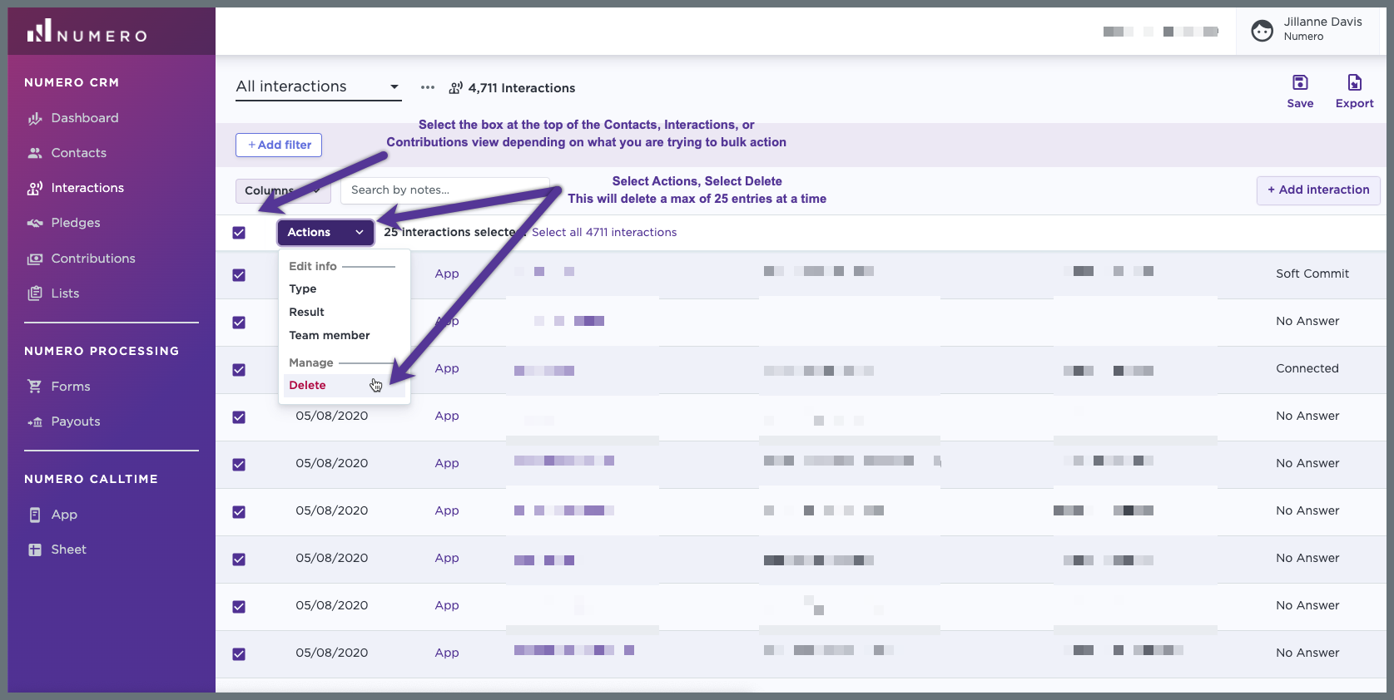Open Forms under Numero Processing

pyautogui.click(x=58, y=387)
